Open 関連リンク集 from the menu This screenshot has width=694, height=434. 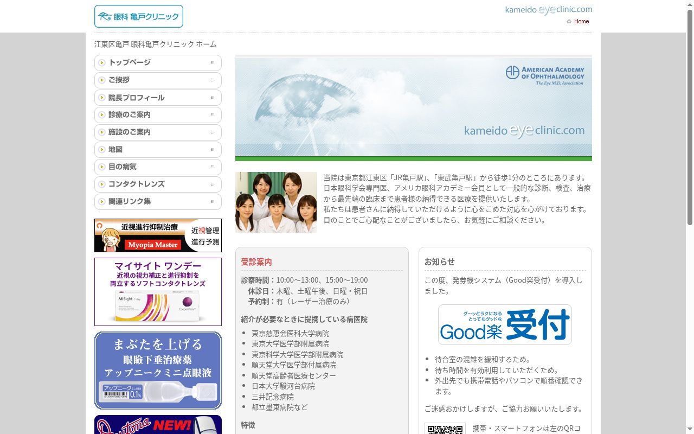point(158,202)
